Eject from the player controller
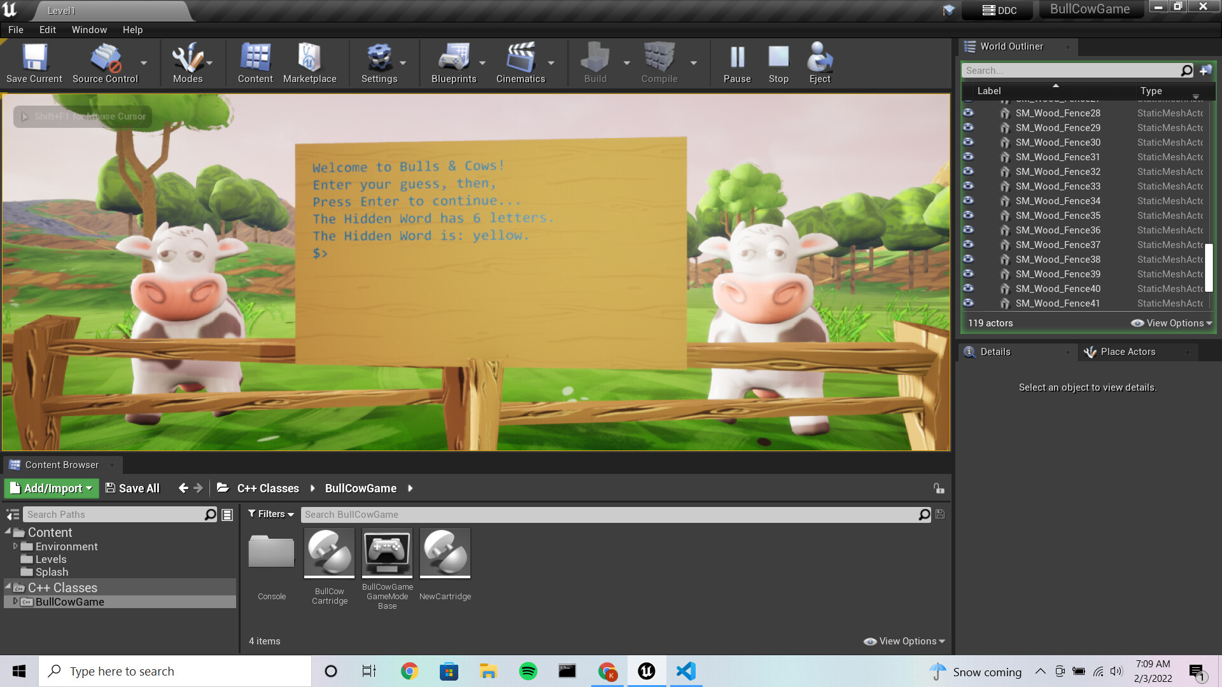Image resolution: width=1222 pixels, height=687 pixels. (x=820, y=63)
